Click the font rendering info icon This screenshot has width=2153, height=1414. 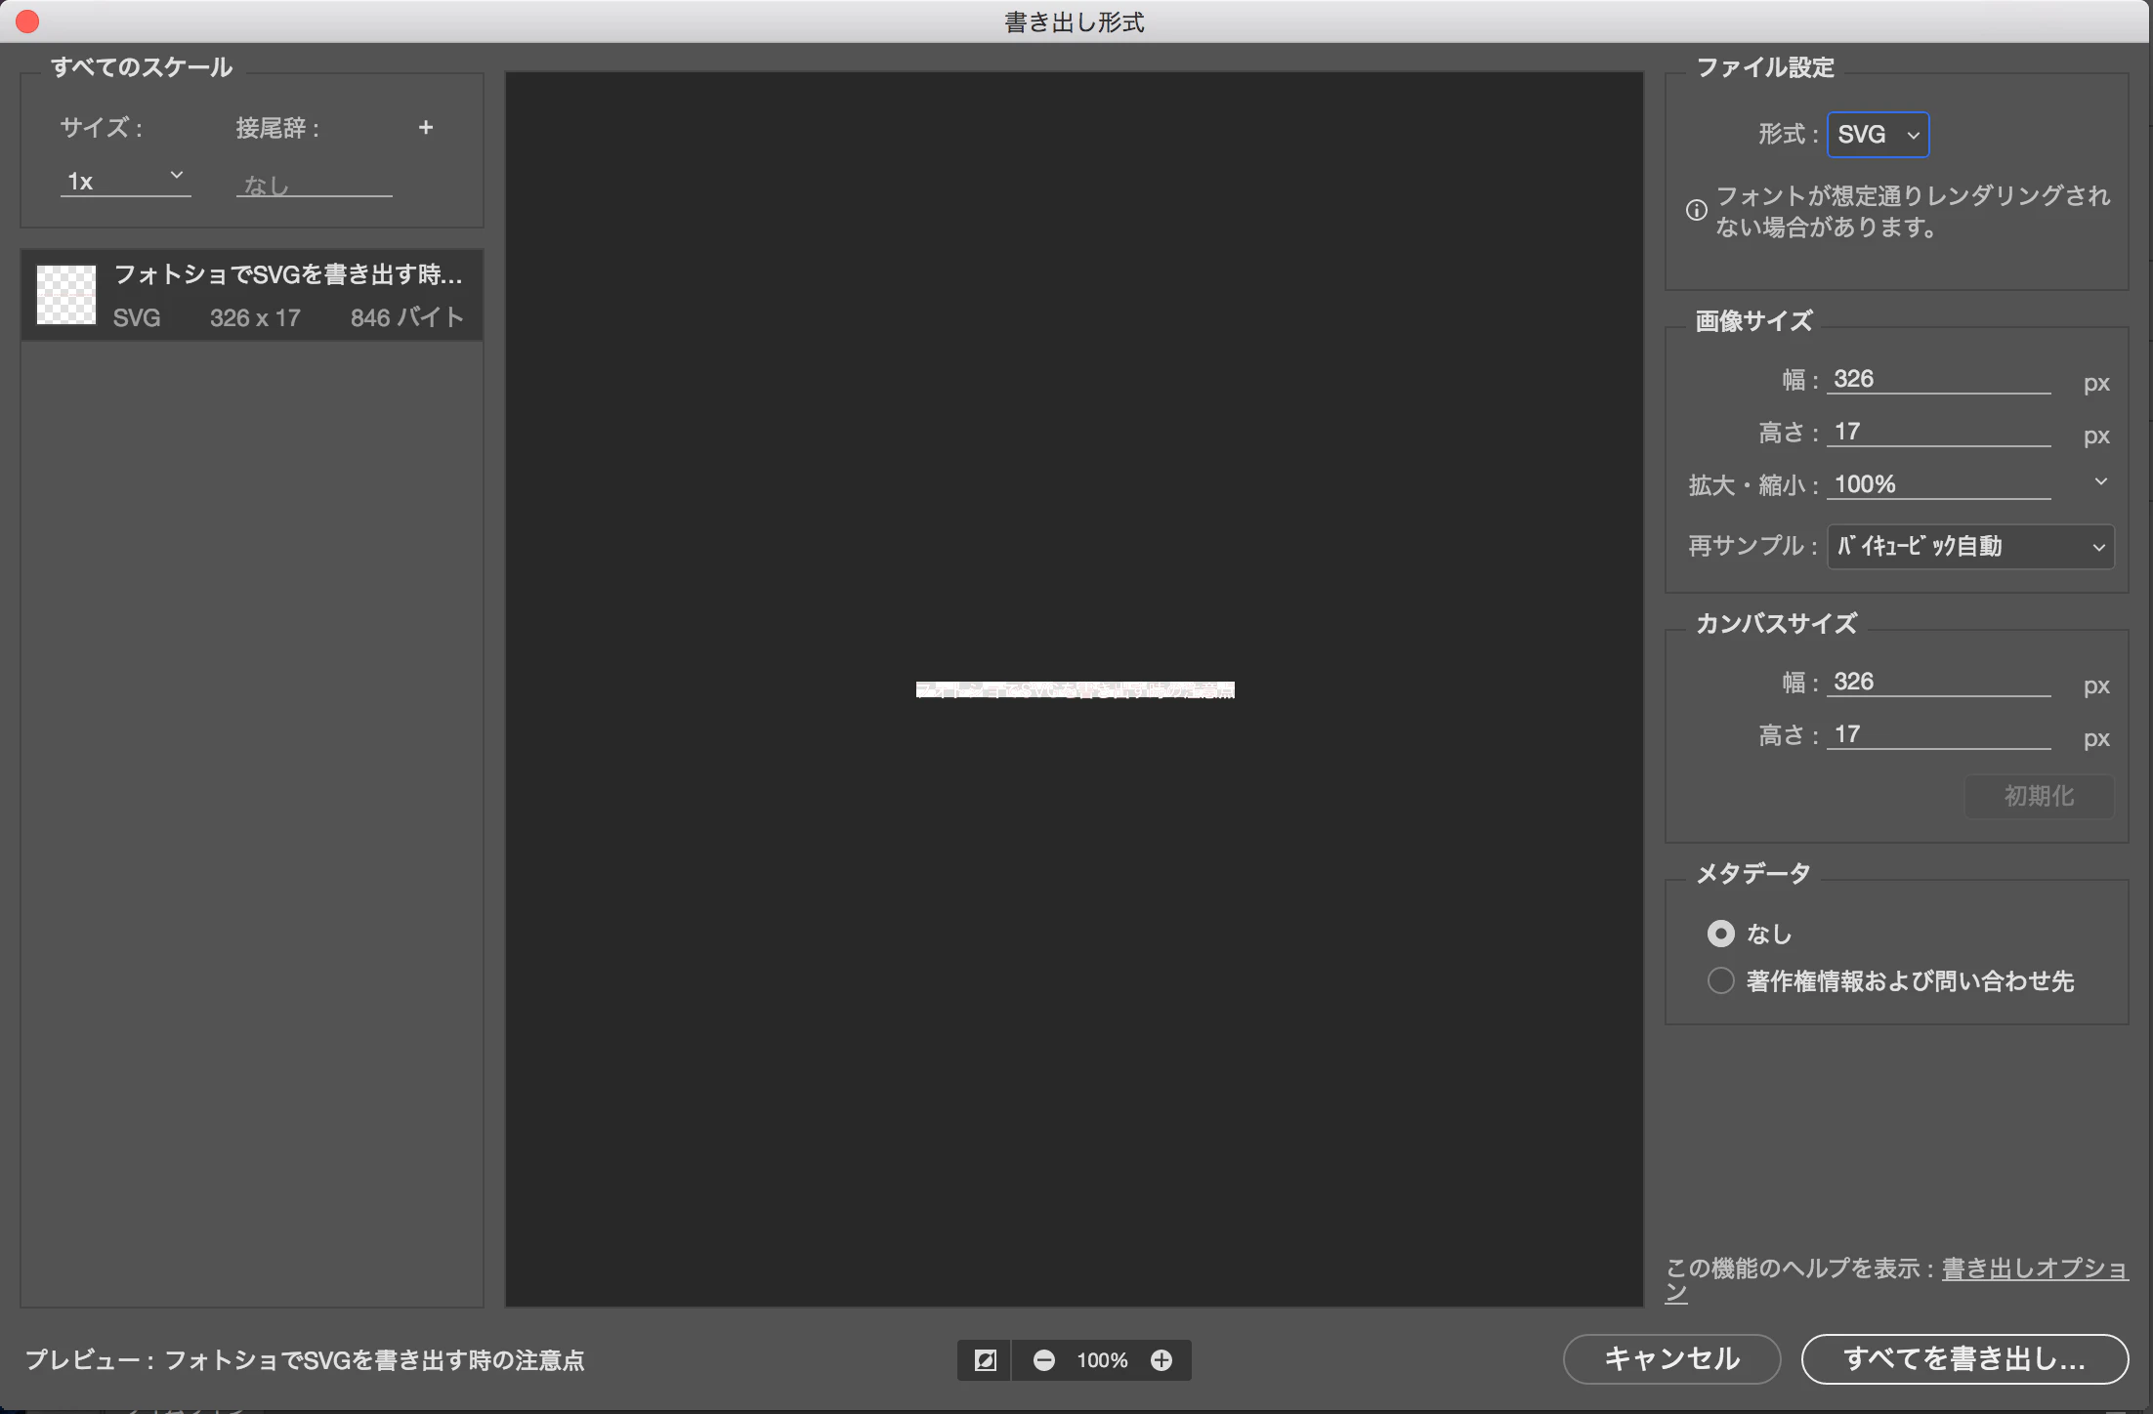(1697, 210)
